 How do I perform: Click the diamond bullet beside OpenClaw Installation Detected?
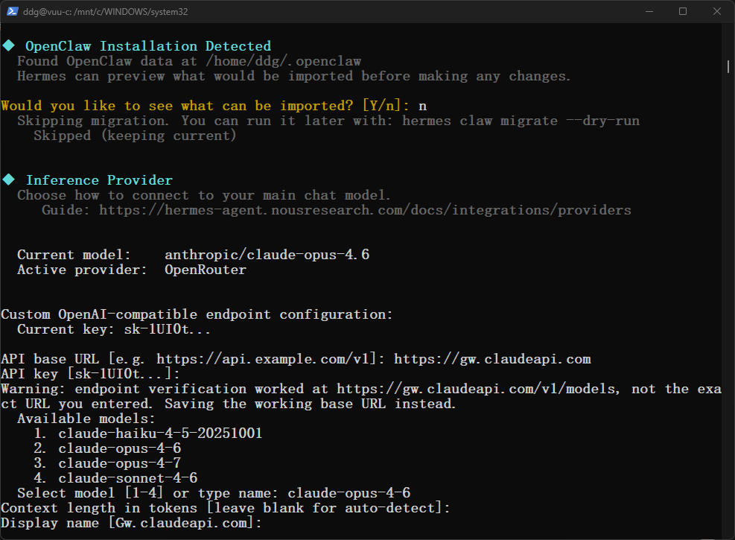8,45
